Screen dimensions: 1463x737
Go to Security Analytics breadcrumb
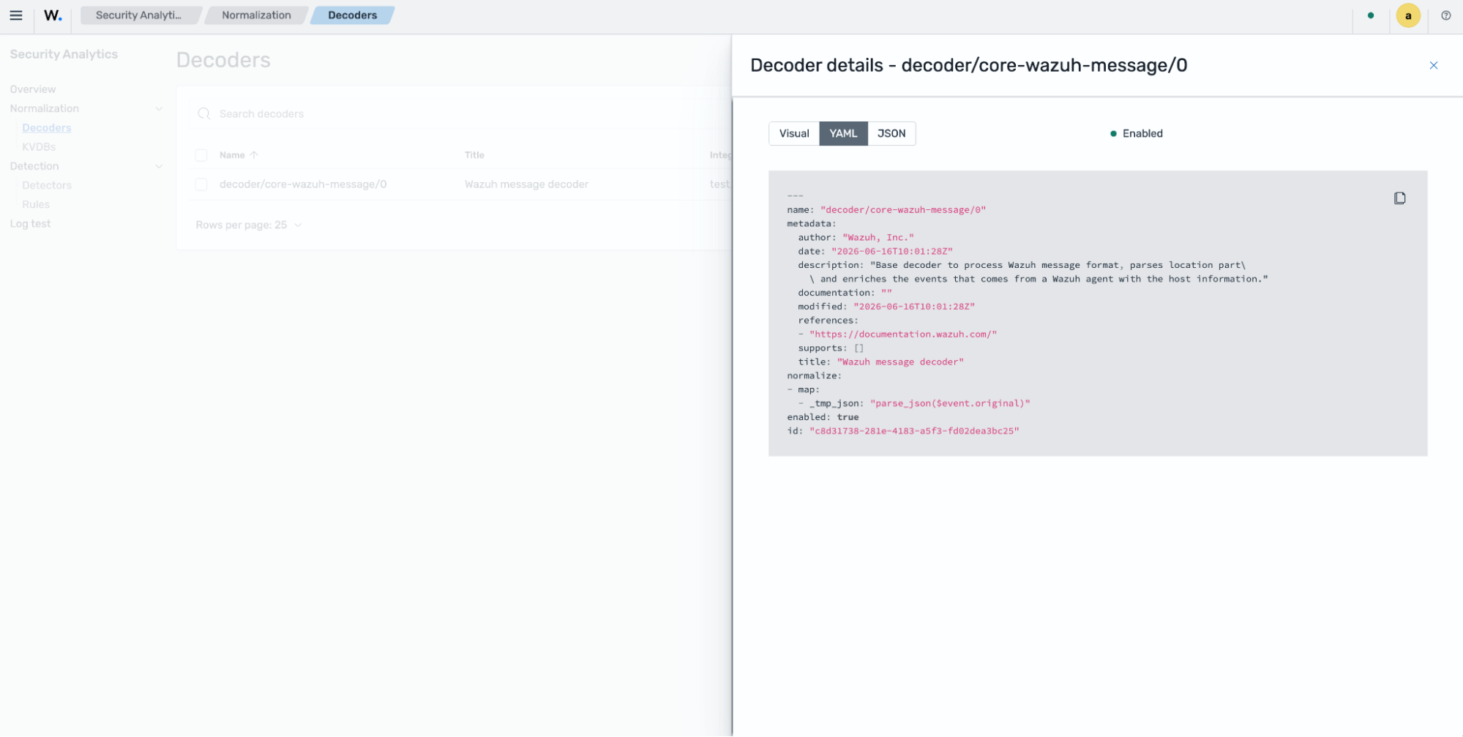[138, 15]
